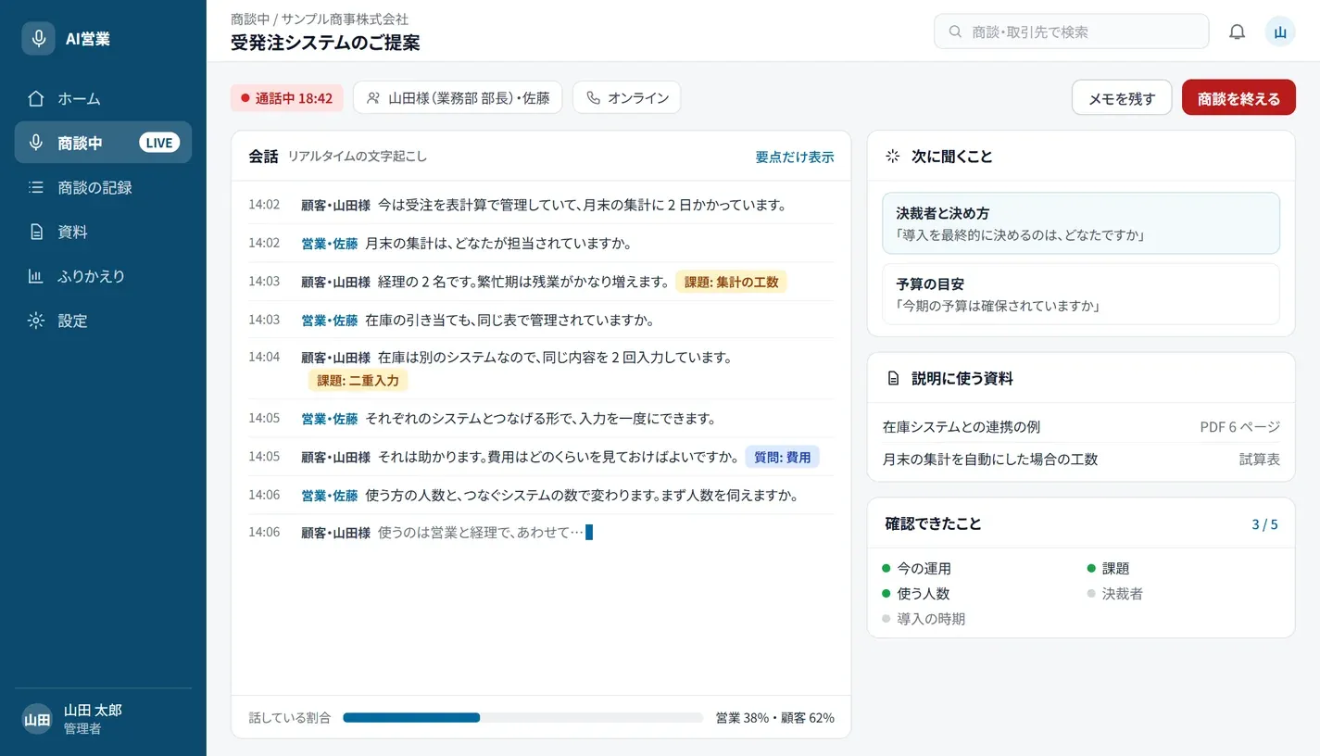
Task: Click the 課題: 集計の工数 tag
Action: tap(732, 282)
